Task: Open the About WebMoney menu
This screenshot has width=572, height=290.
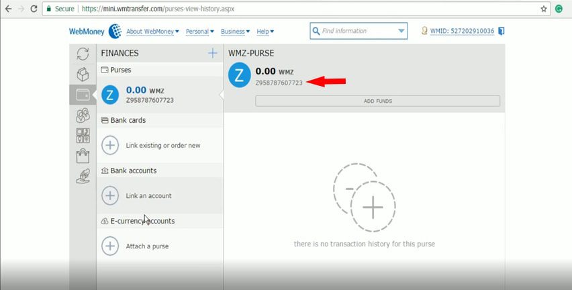Action: 152,32
